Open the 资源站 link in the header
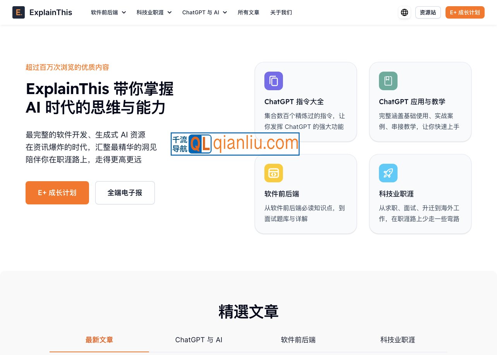Screen dimensions: 497x355 click(x=428, y=12)
